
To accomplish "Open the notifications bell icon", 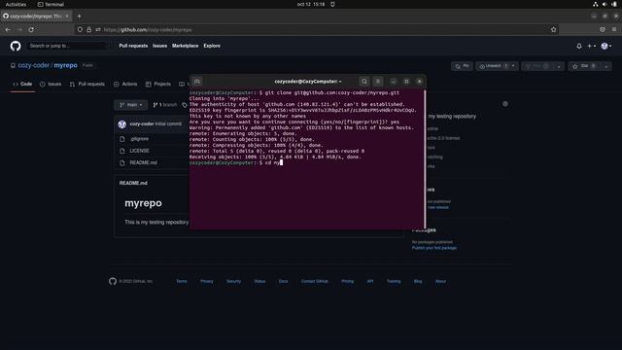I will click(579, 46).
